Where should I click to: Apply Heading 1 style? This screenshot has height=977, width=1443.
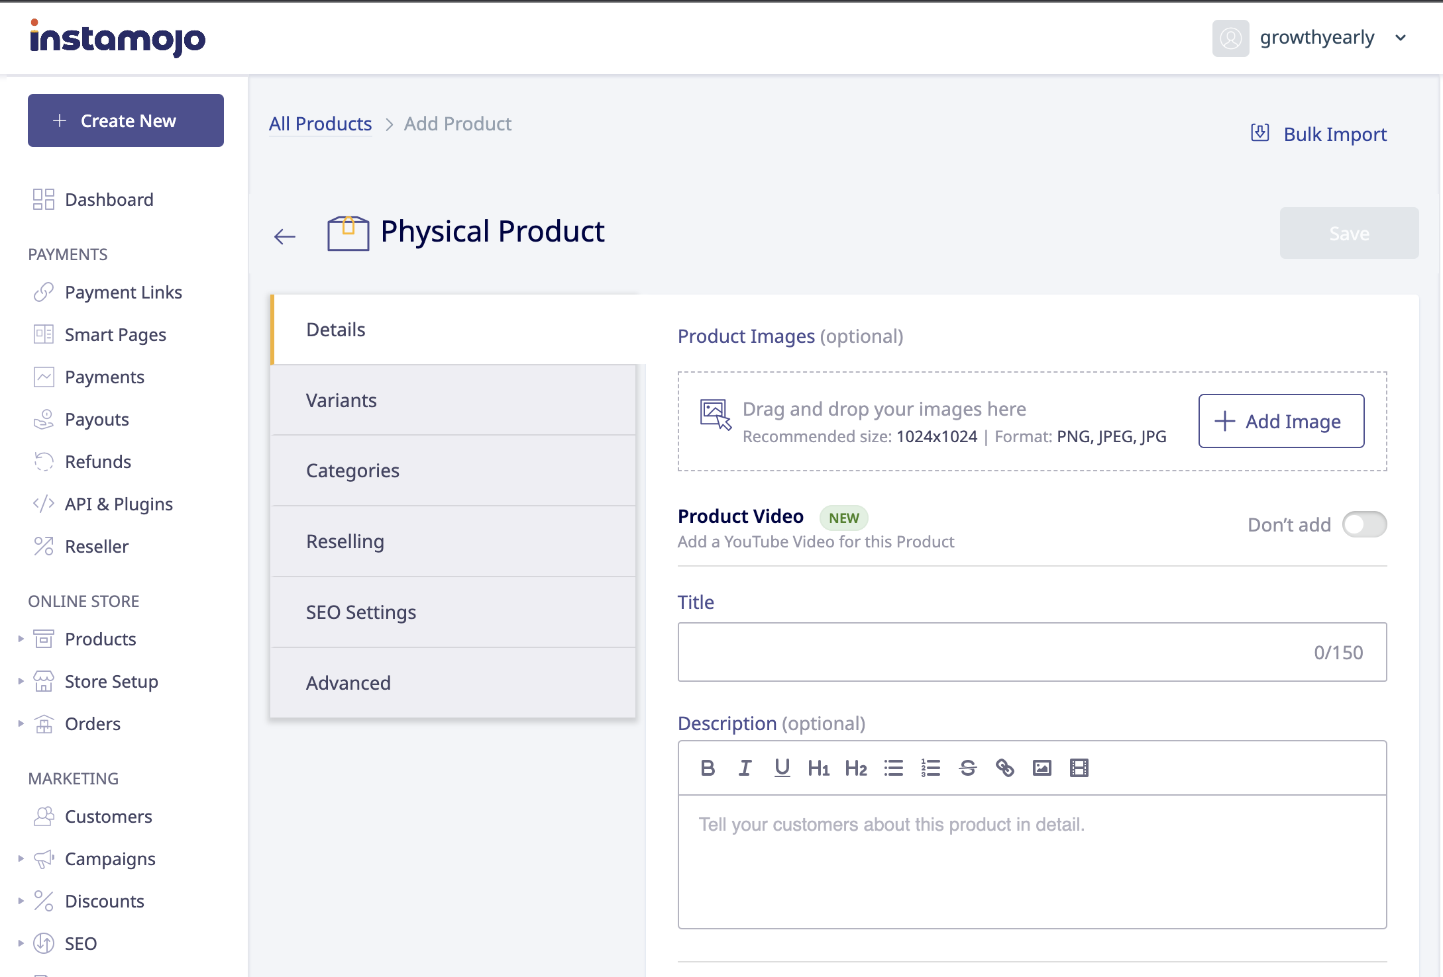point(819,768)
